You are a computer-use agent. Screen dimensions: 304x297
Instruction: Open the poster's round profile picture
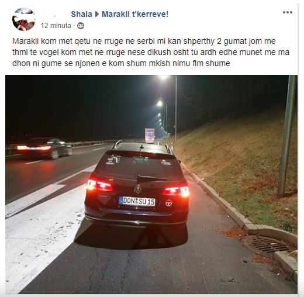pyautogui.click(x=24, y=19)
